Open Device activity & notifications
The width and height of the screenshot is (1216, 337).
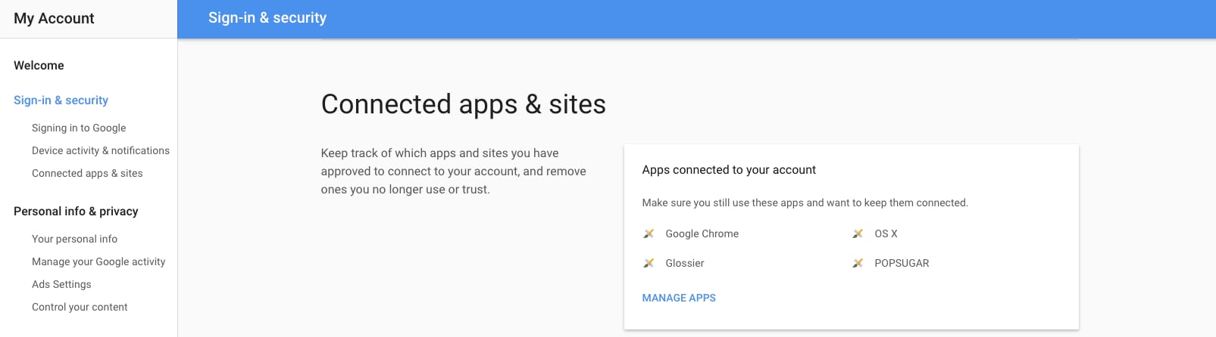[x=101, y=150]
